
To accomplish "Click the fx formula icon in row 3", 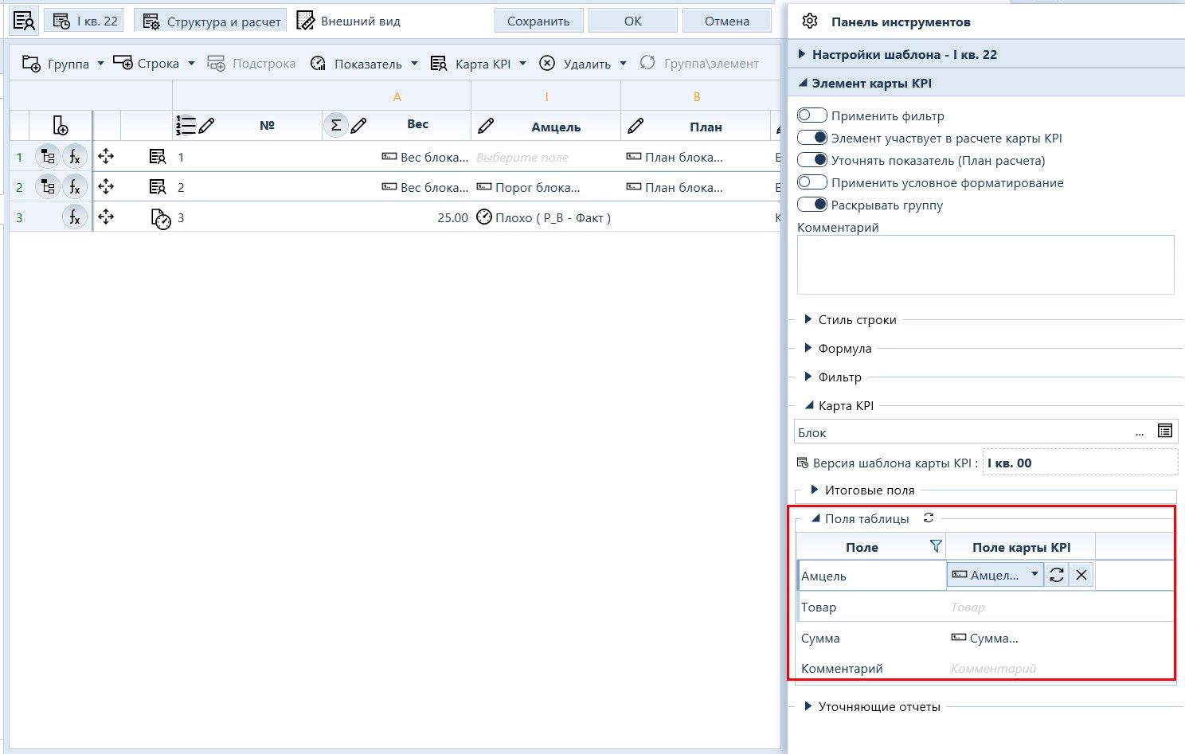I will click(75, 217).
